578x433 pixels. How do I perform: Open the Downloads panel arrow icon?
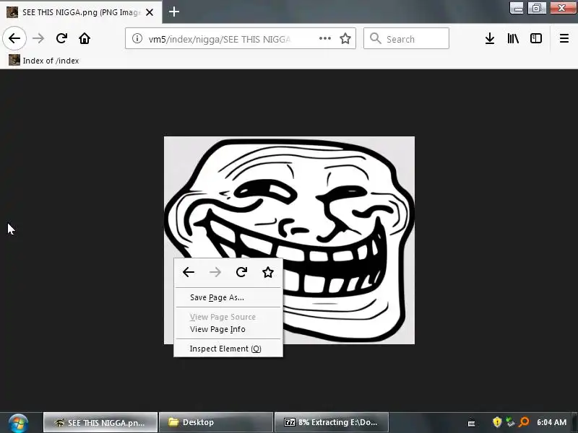click(490, 38)
